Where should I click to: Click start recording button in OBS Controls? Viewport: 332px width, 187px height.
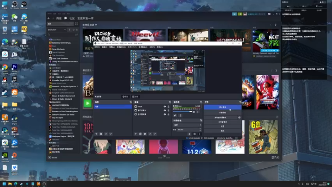222,113
